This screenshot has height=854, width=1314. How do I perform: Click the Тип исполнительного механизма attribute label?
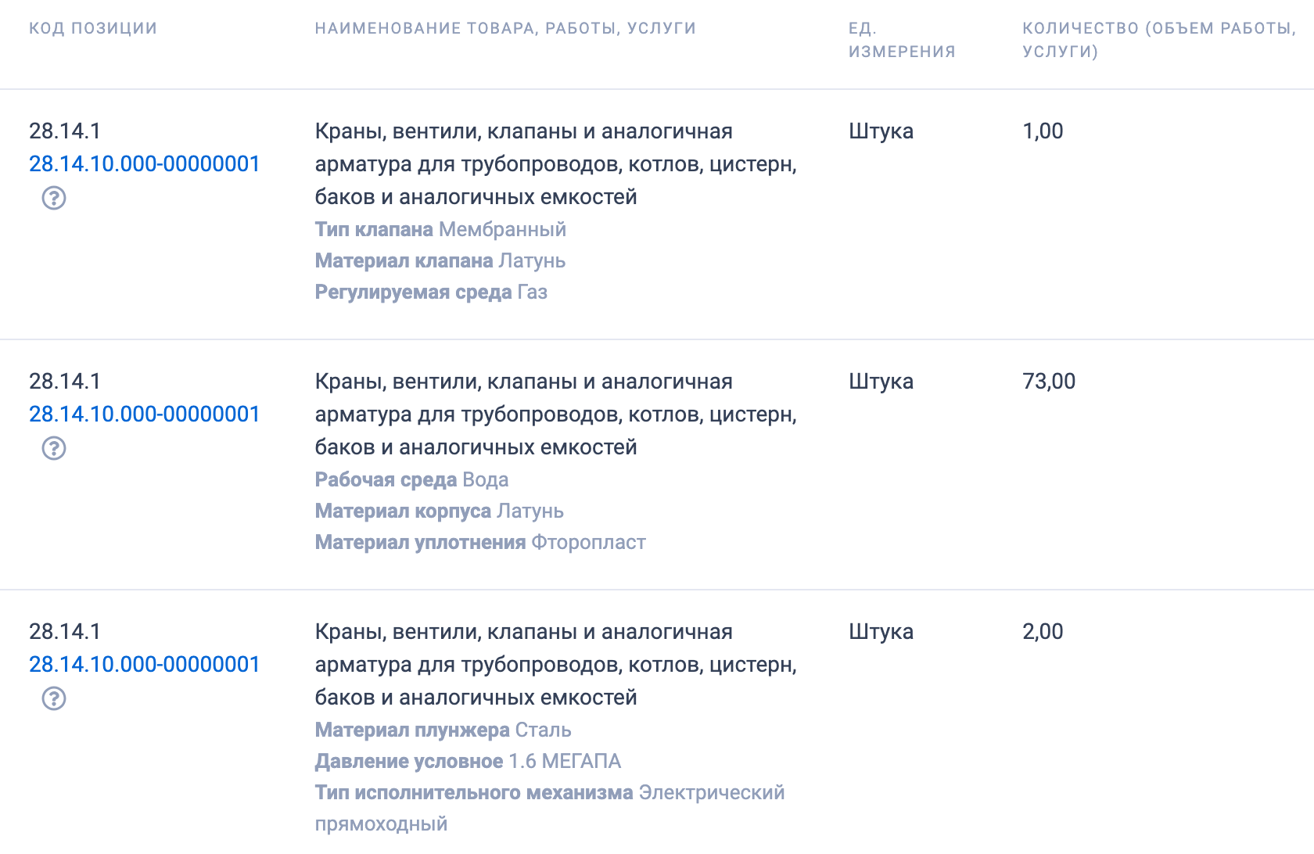pyautogui.click(x=473, y=792)
